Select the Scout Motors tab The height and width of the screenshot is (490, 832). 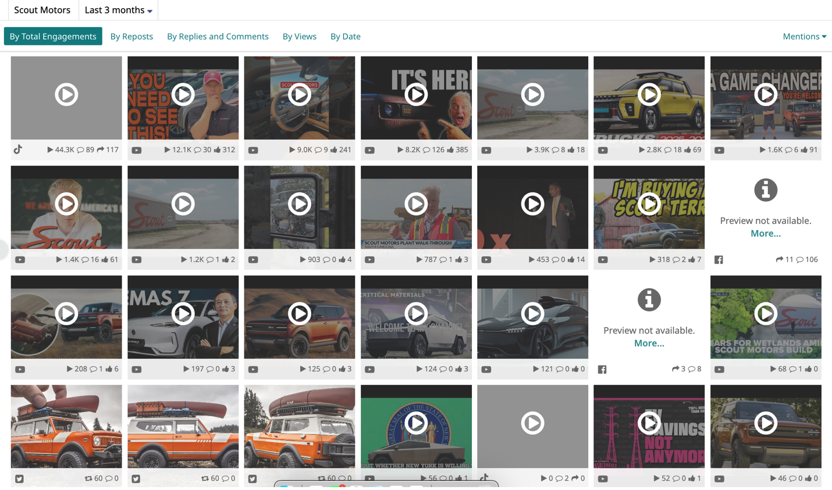pos(42,10)
